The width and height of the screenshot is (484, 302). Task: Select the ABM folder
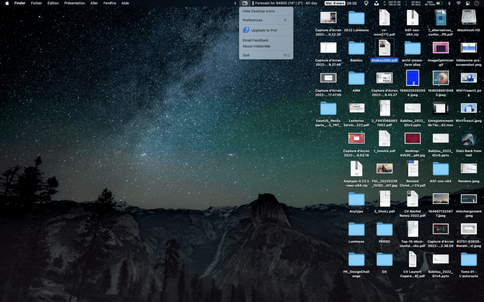click(x=356, y=78)
